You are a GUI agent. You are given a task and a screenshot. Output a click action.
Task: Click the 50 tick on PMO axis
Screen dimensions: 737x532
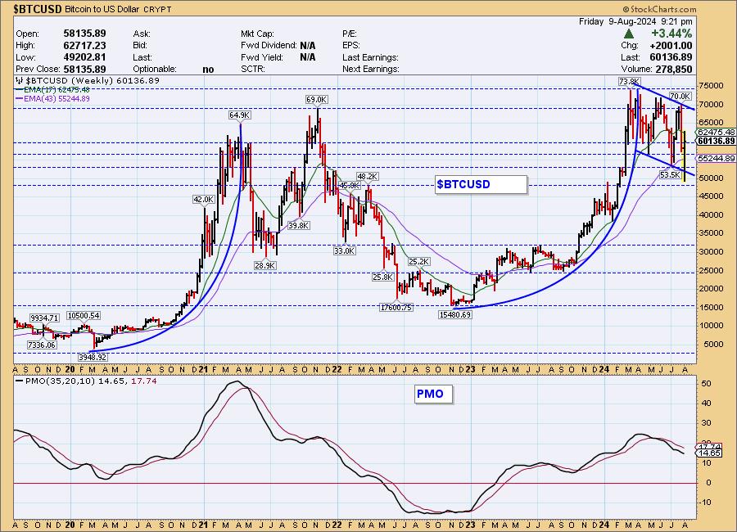point(706,384)
